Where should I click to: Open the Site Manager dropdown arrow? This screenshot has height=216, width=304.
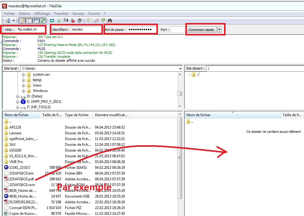[x=14, y=21]
